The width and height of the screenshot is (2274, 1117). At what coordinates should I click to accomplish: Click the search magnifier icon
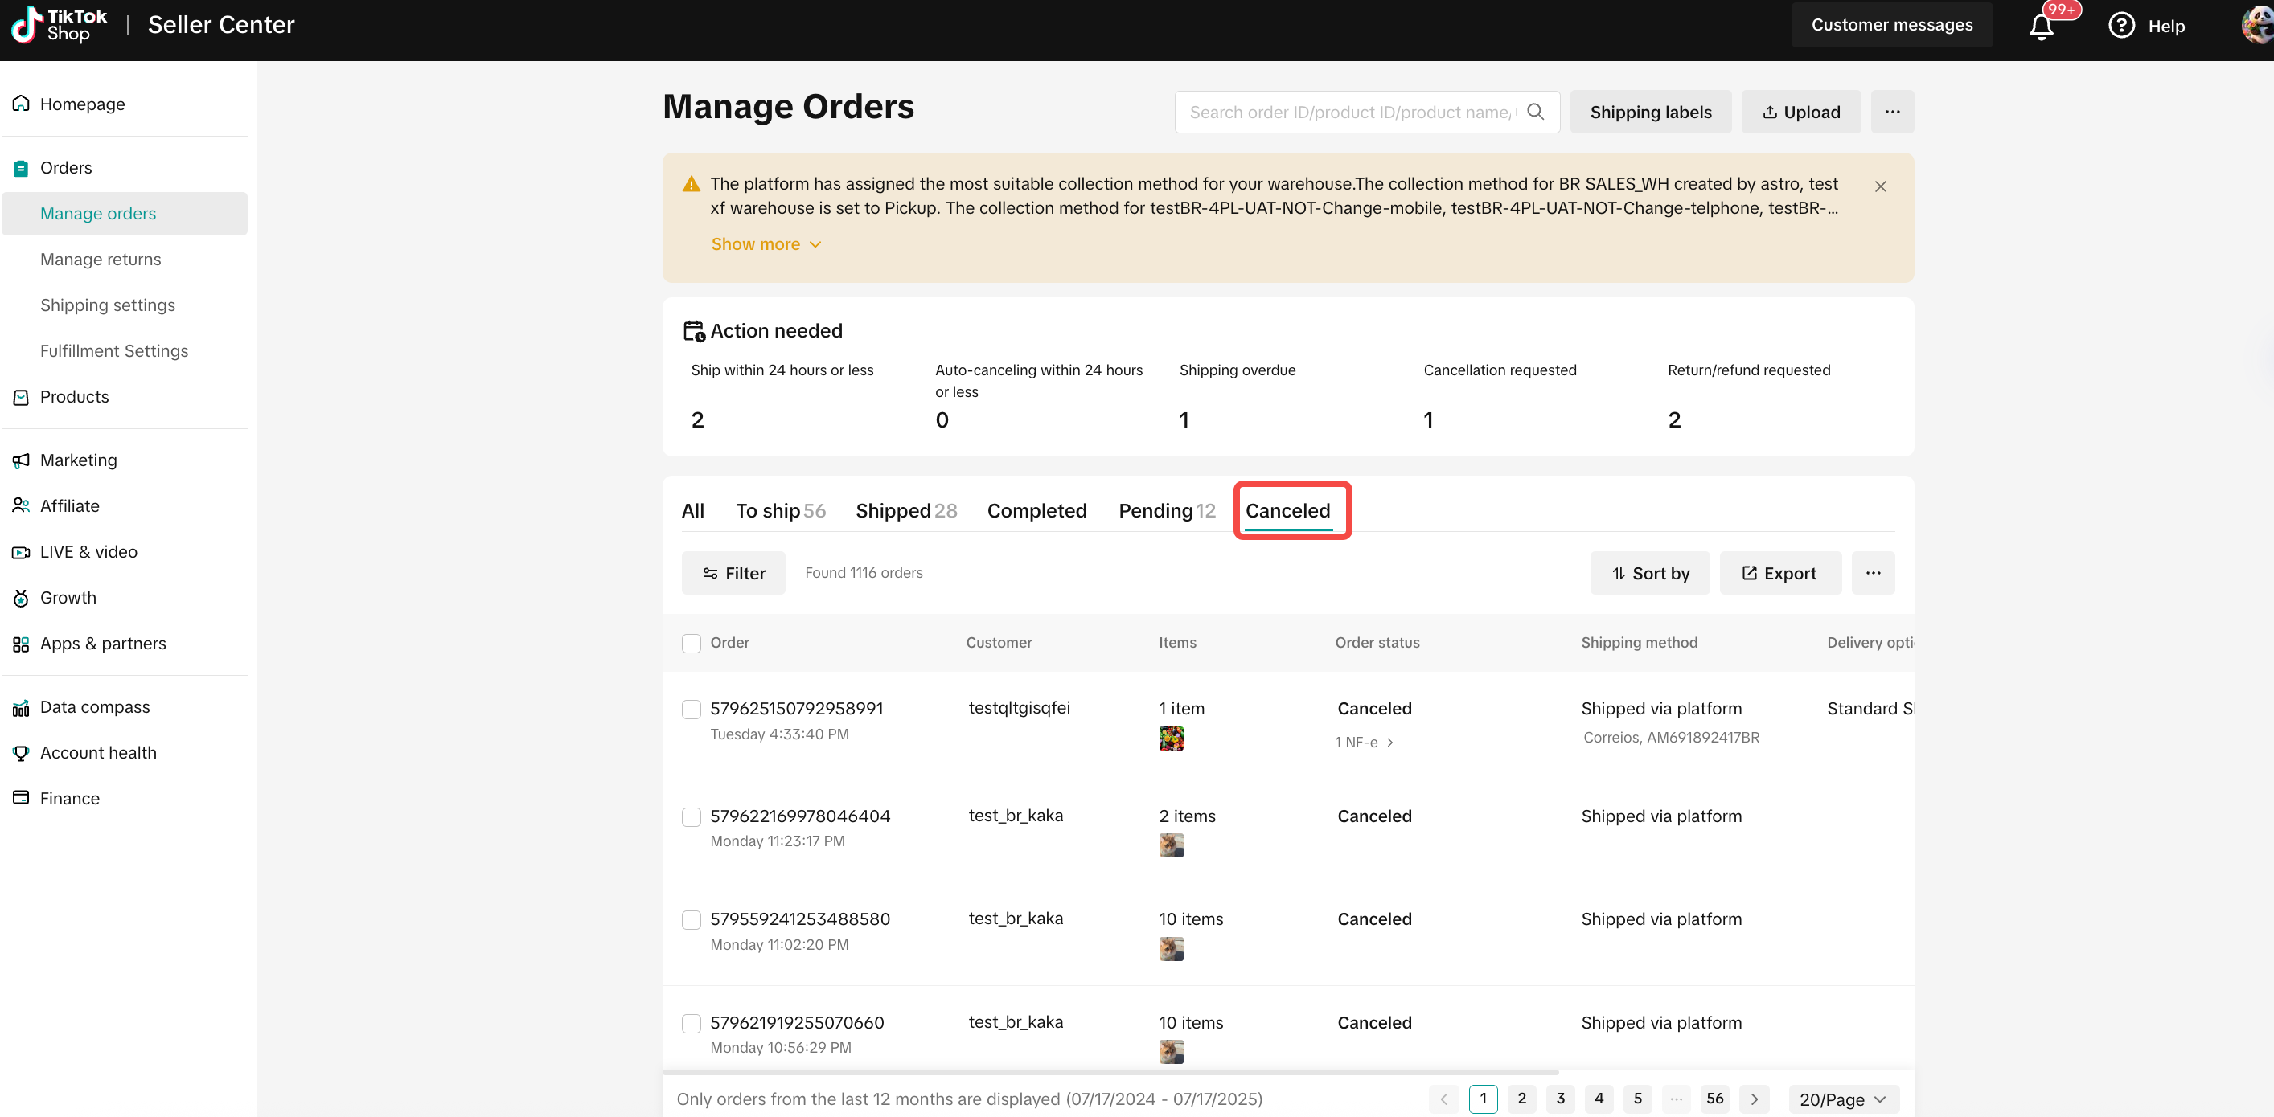(x=1535, y=112)
